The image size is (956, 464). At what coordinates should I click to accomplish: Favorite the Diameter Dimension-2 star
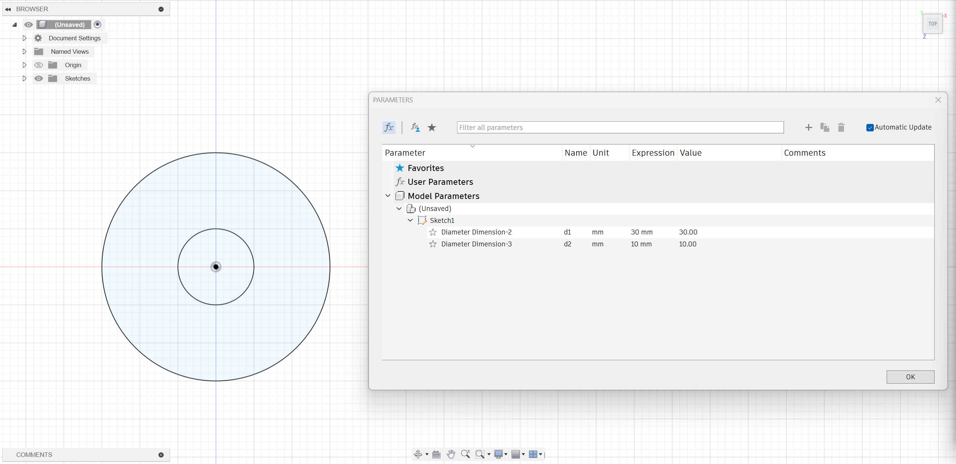433,232
